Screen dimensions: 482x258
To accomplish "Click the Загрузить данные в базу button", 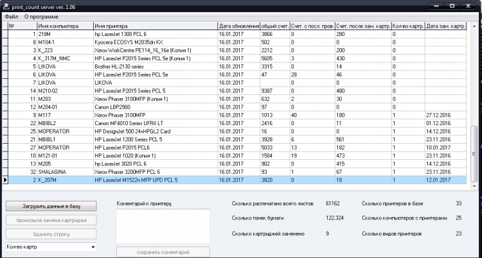I will (x=52, y=206).
